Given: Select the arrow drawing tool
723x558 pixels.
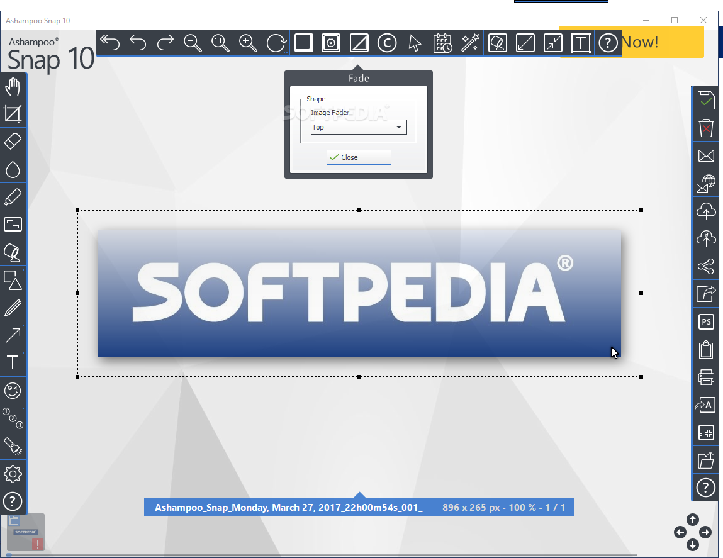Looking at the screenshot, I should coord(13,335).
